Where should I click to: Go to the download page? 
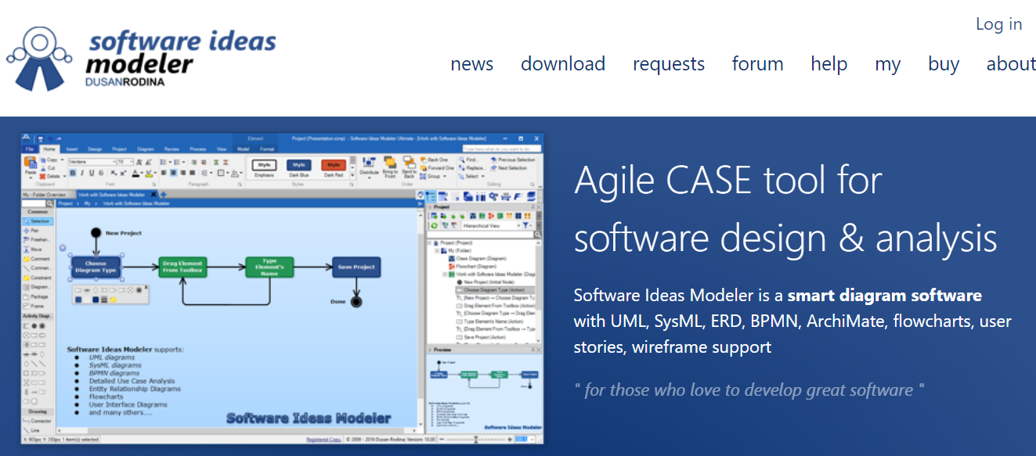pyautogui.click(x=563, y=64)
